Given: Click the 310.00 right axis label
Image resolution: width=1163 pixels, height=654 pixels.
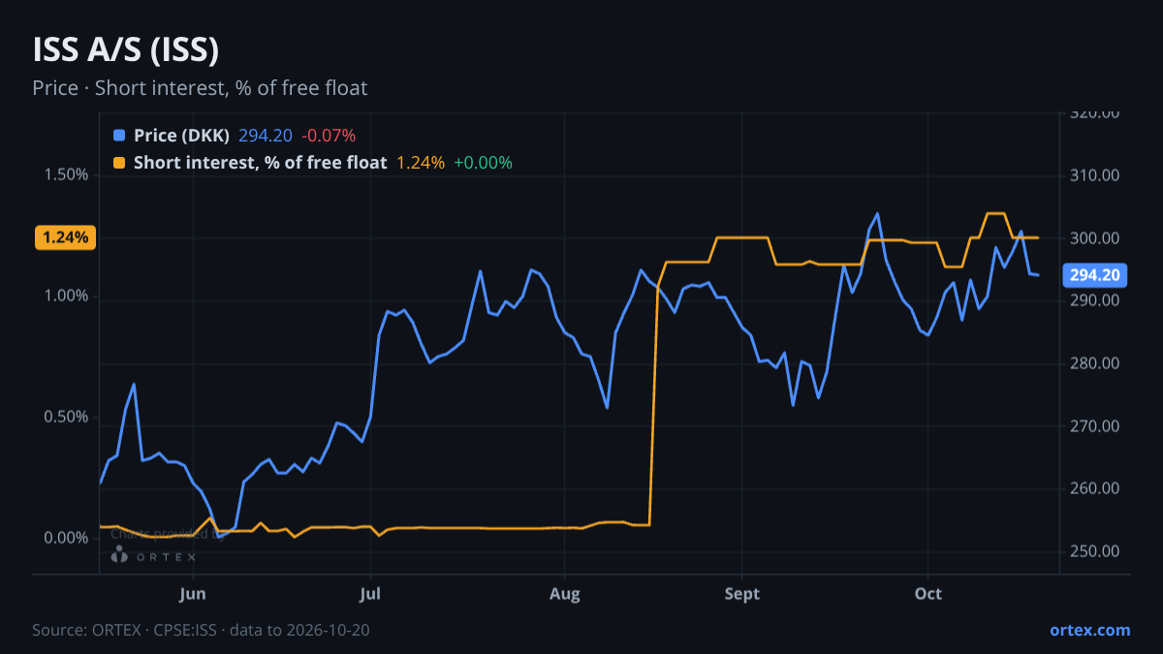Looking at the screenshot, I should coord(1095,175).
